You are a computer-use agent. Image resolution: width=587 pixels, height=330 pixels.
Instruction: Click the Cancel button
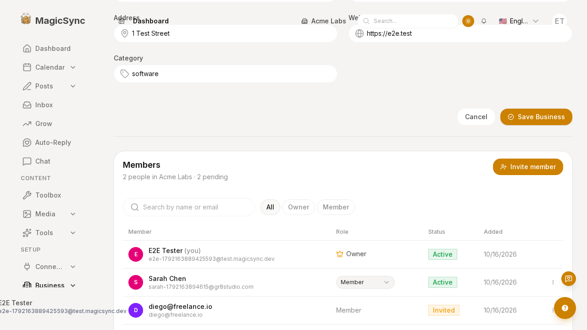pos(476,117)
